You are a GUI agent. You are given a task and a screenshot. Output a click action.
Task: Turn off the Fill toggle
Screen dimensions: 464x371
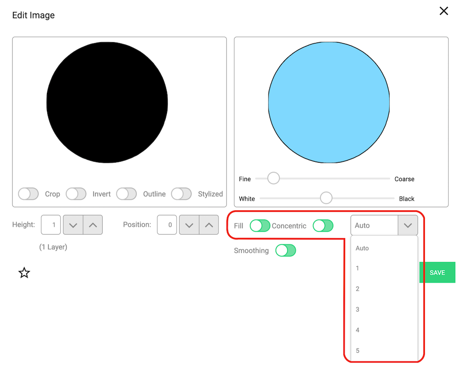260,226
